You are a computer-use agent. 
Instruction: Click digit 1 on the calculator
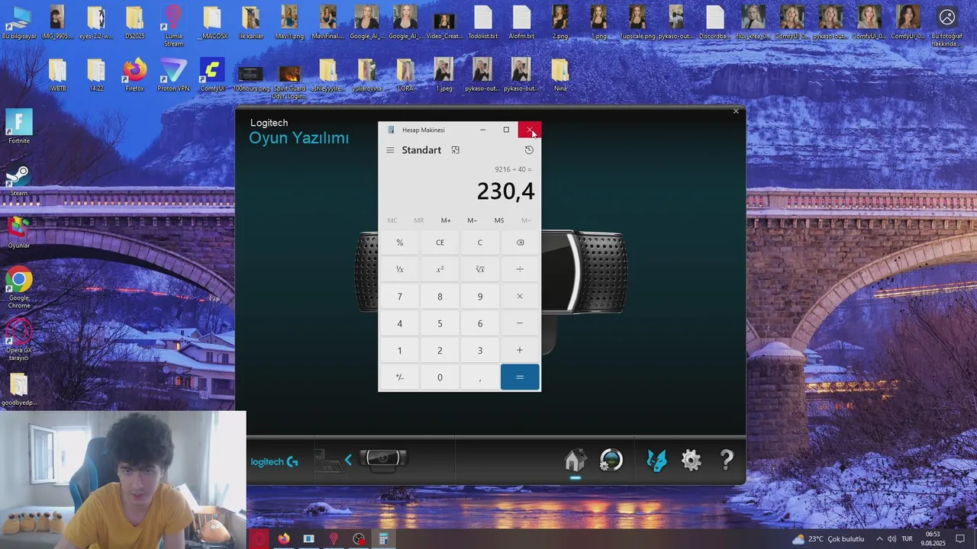point(399,350)
